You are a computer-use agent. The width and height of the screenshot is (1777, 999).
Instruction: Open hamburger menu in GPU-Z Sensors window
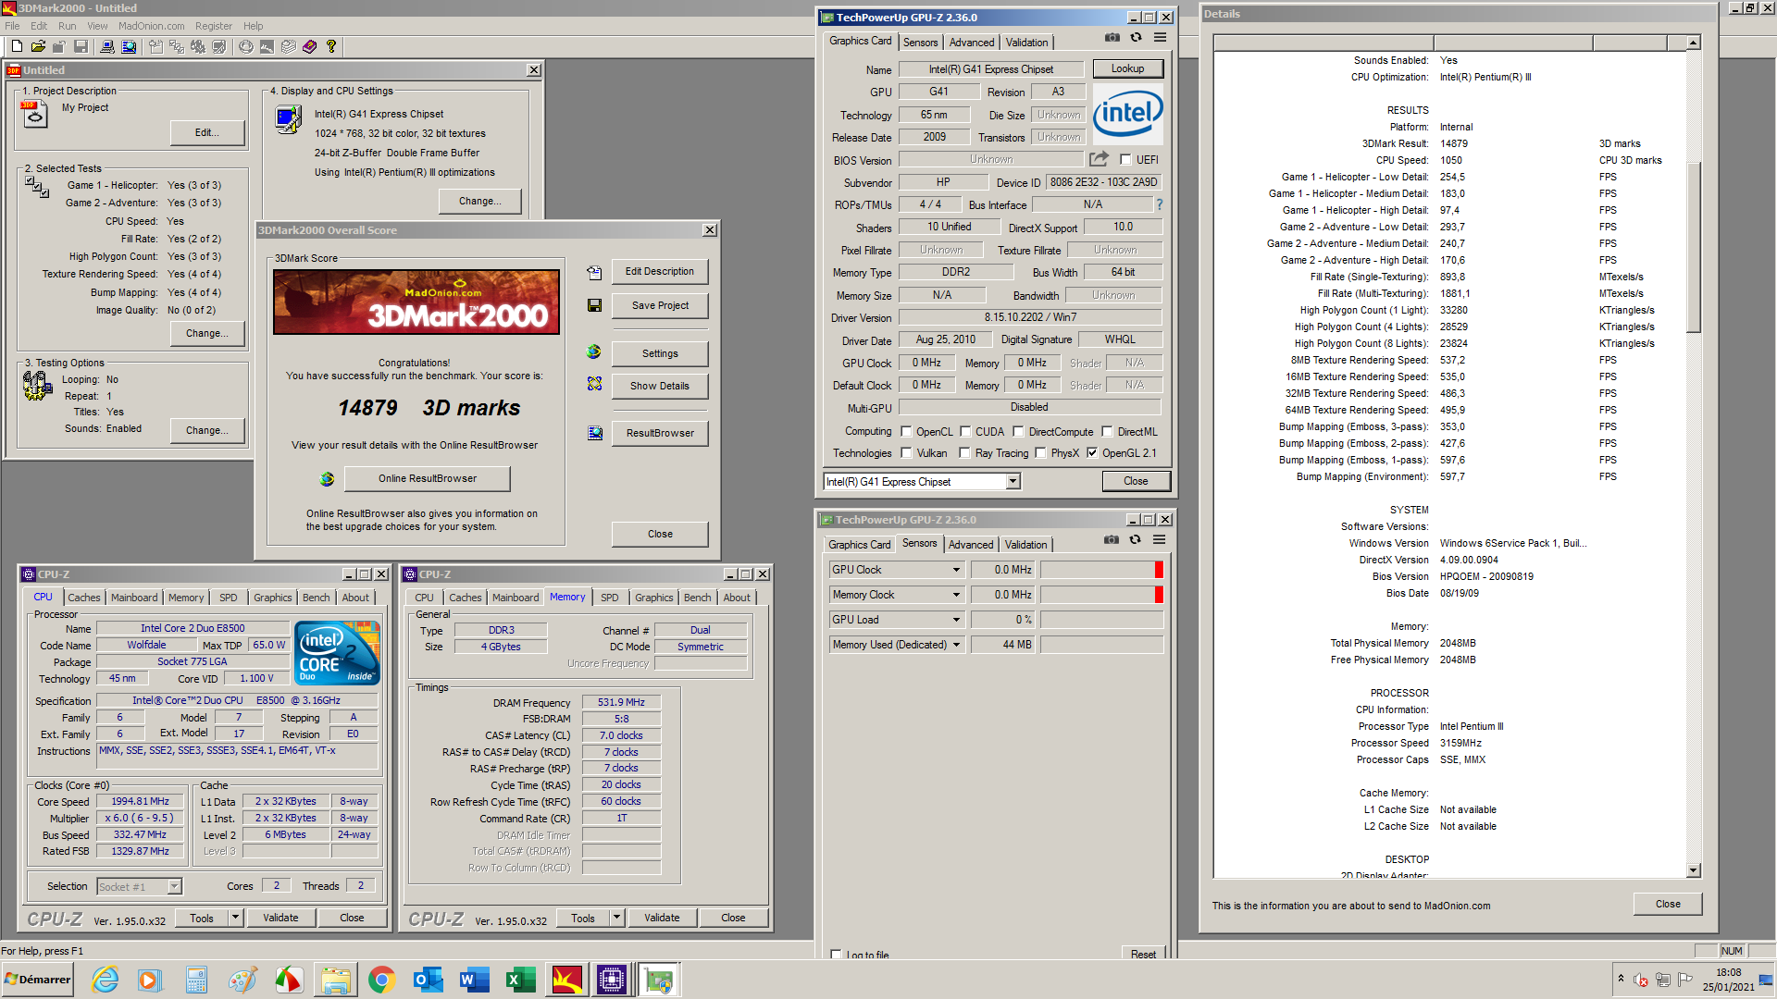[1159, 540]
